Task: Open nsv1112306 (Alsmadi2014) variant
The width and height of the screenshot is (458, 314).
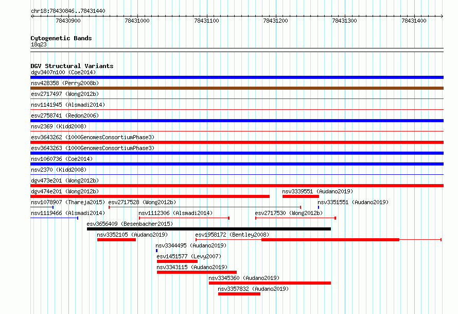Action: [x=175, y=213]
